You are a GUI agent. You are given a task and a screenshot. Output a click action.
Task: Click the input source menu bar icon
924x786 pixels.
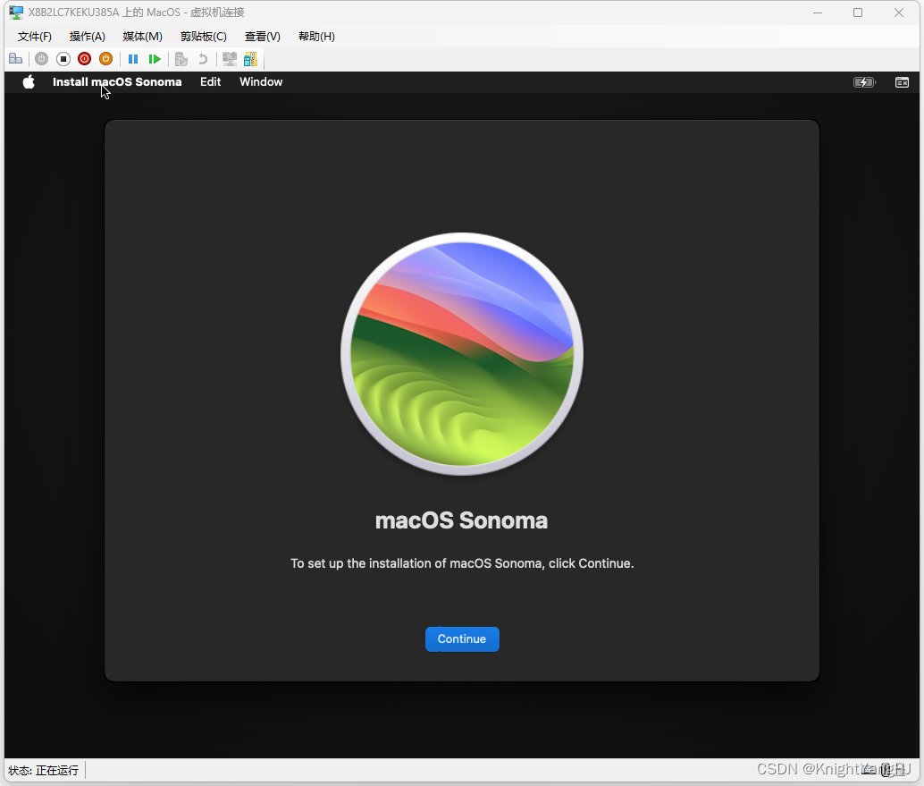pyautogui.click(x=903, y=82)
